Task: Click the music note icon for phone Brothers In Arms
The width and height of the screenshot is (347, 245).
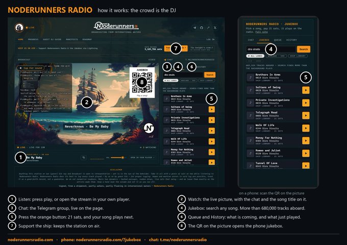Action: [x=250, y=78]
